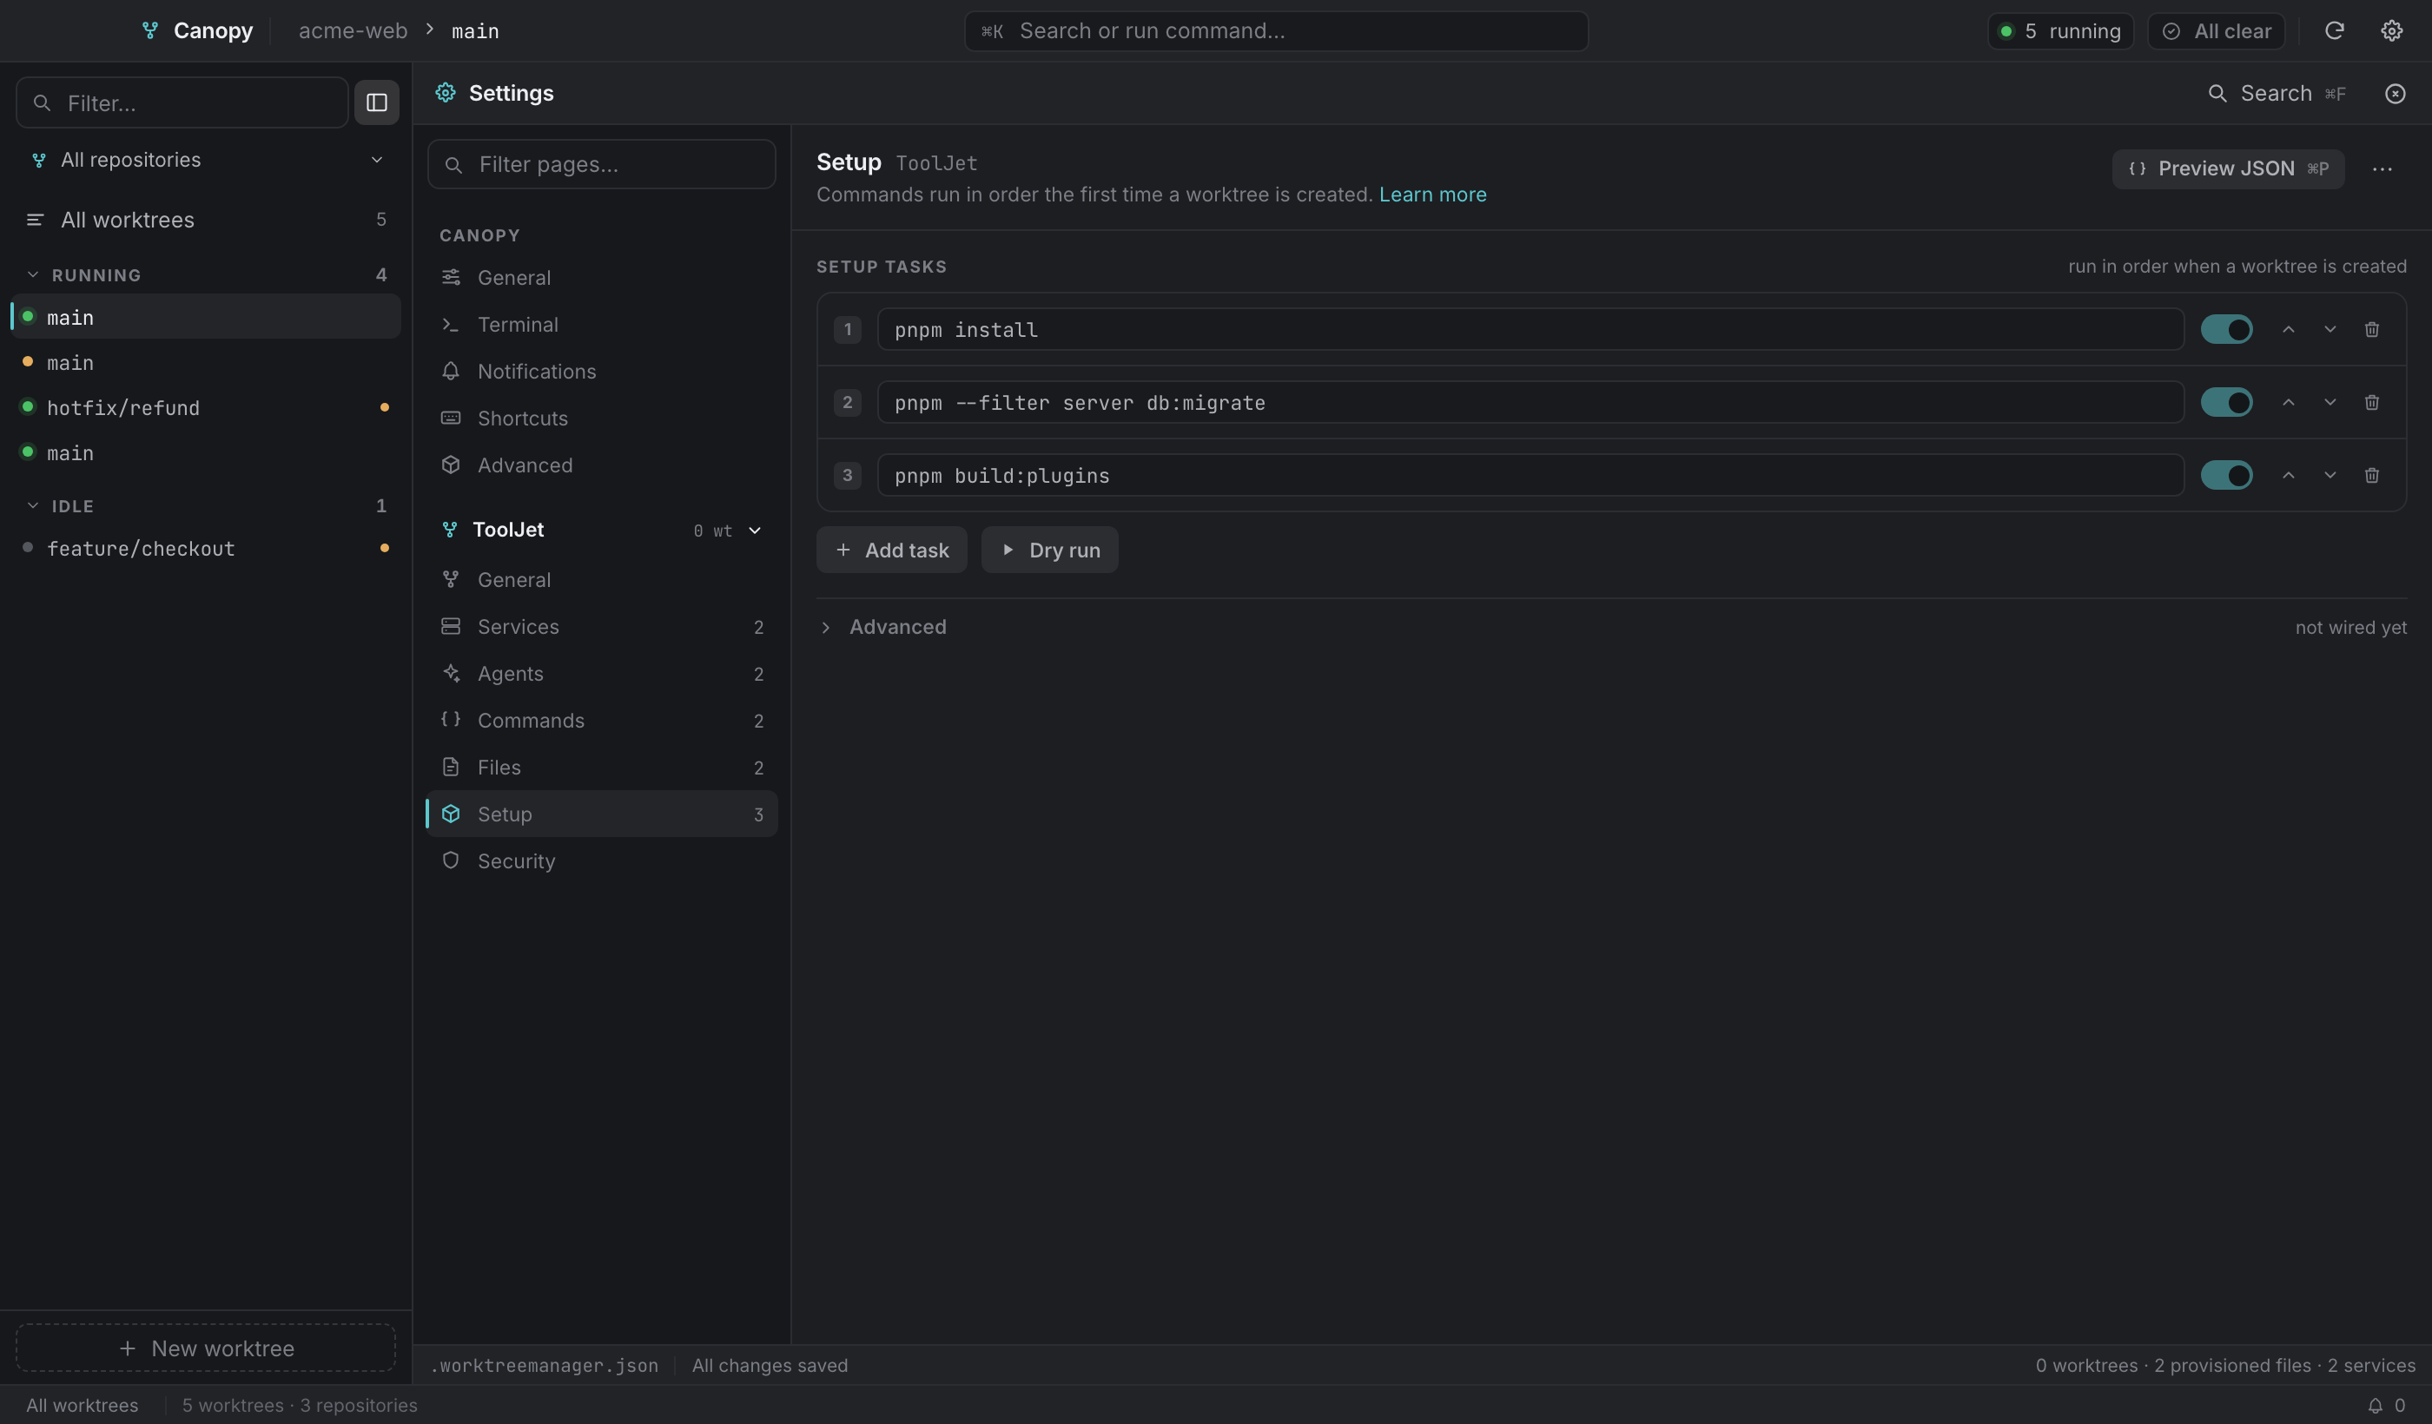The image size is (2432, 1424).
Task: Select the feature/checkout worktree
Action: point(206,548)
